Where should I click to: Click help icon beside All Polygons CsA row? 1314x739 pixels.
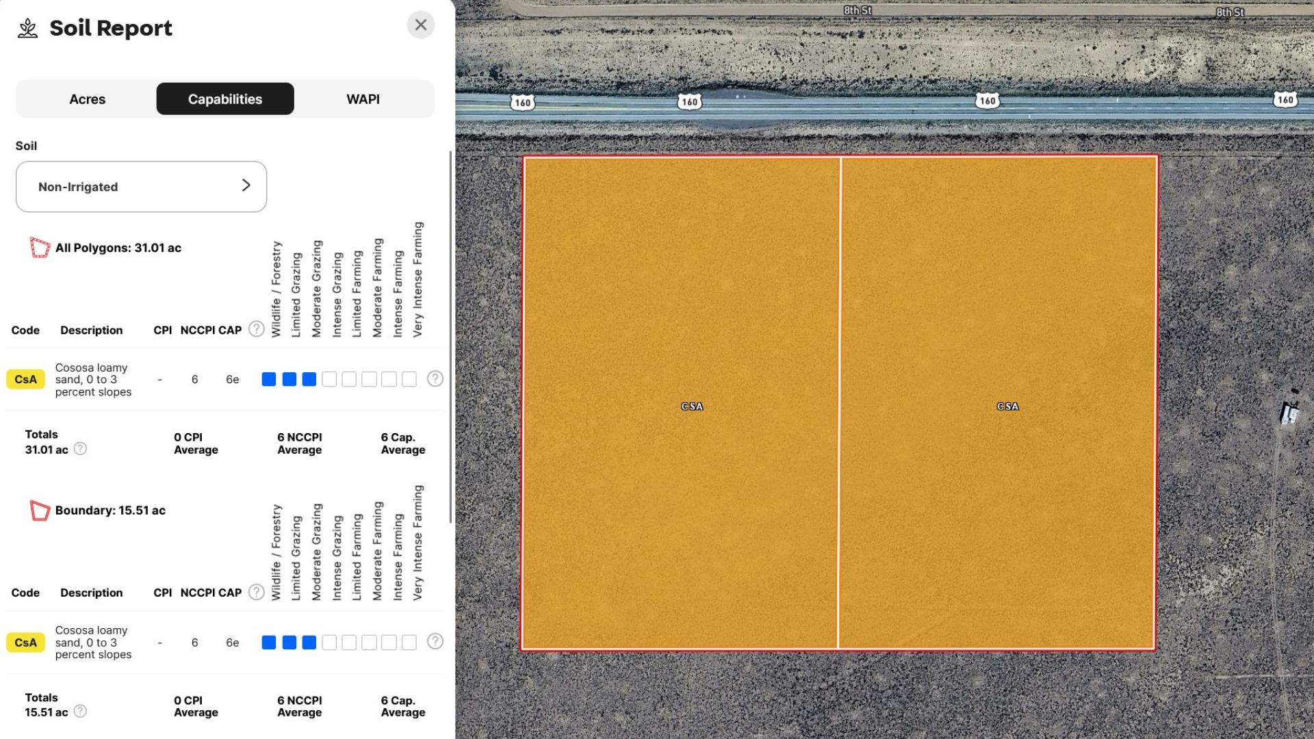click(x=435, y=379)
